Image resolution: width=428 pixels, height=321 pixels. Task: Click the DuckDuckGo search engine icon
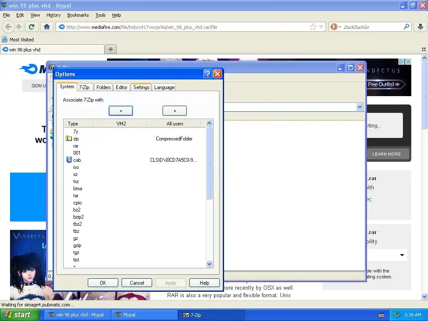point(334,27)
